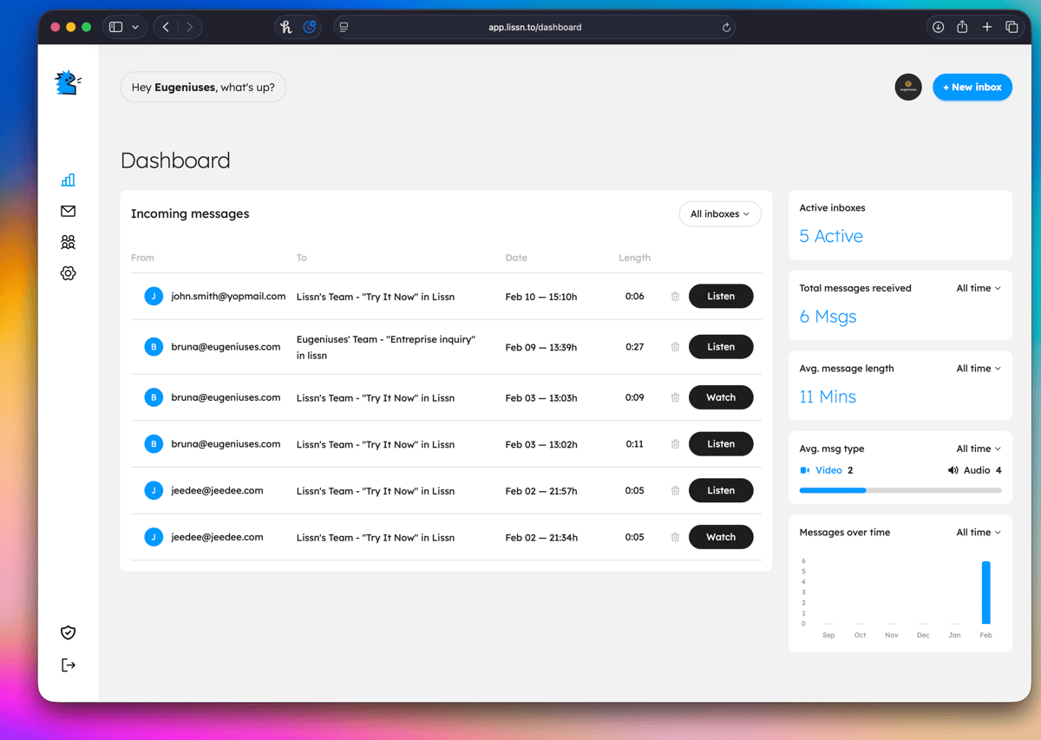This screenshot has width=1041, height=740.
Task: Open All time dropdown for Avg. message length
Action: [979, 369]
